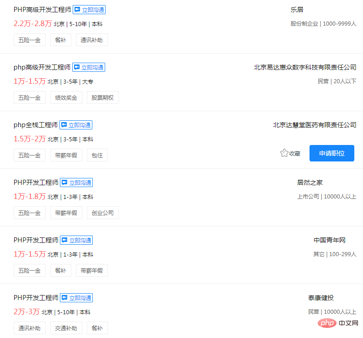Click chat icon for 乐居 PHP高级开发工程师
This screenshot has width=363, height=338.
coord(77,10)
